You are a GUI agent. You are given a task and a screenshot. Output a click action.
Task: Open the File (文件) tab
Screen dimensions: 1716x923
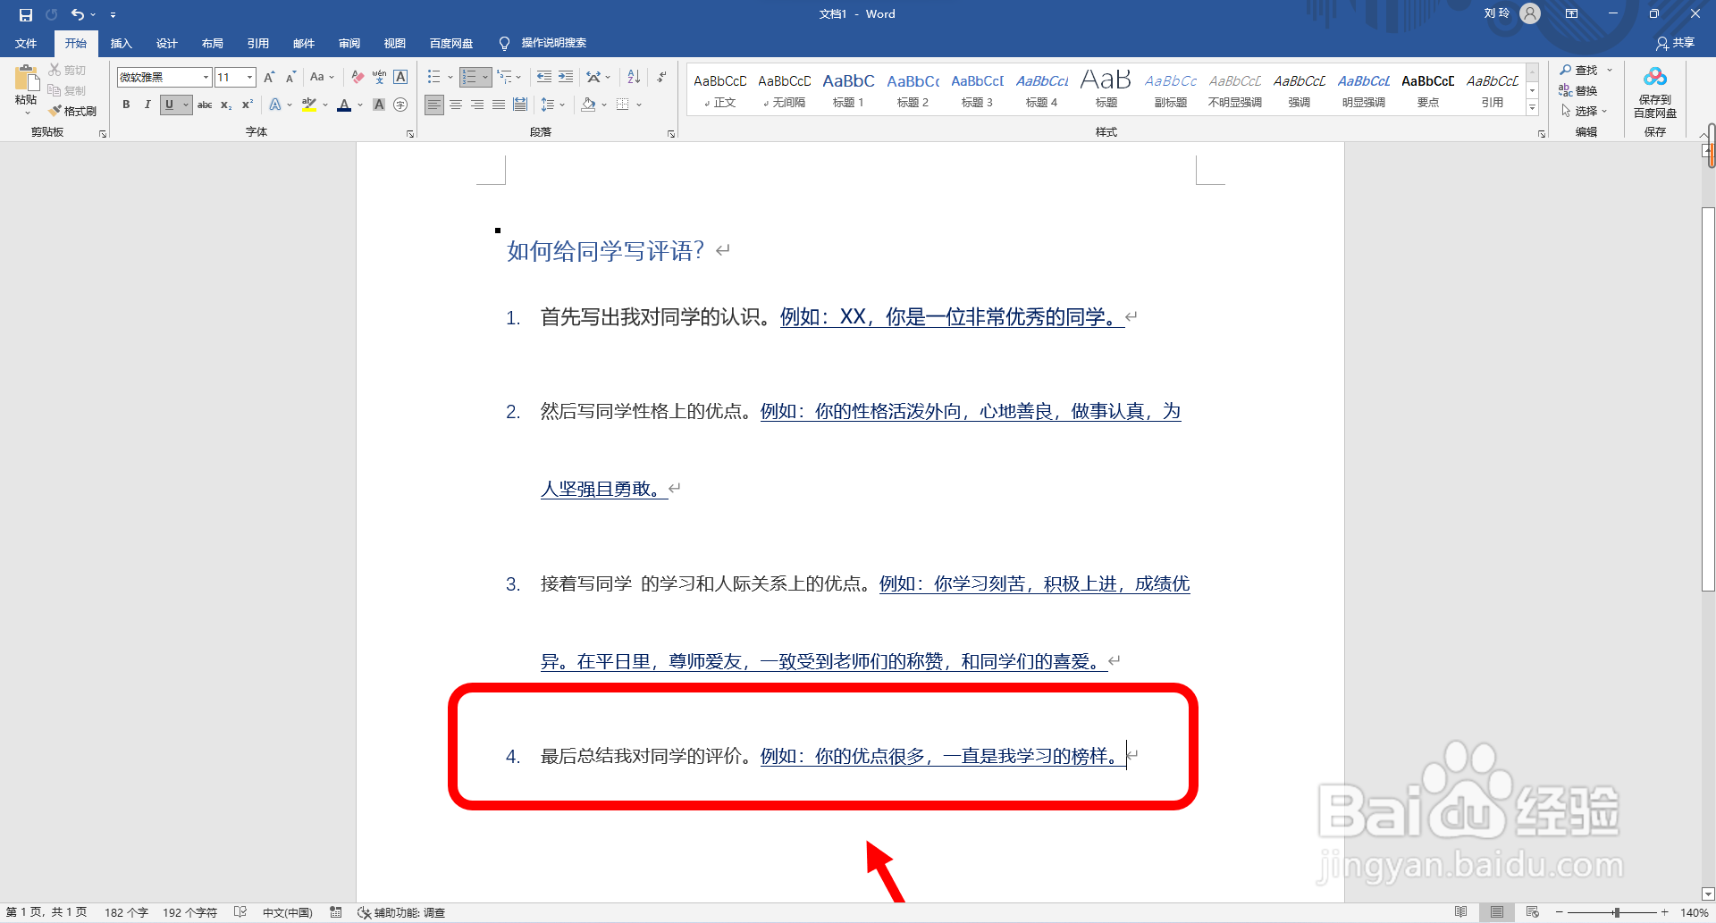[x=26, y=43]
